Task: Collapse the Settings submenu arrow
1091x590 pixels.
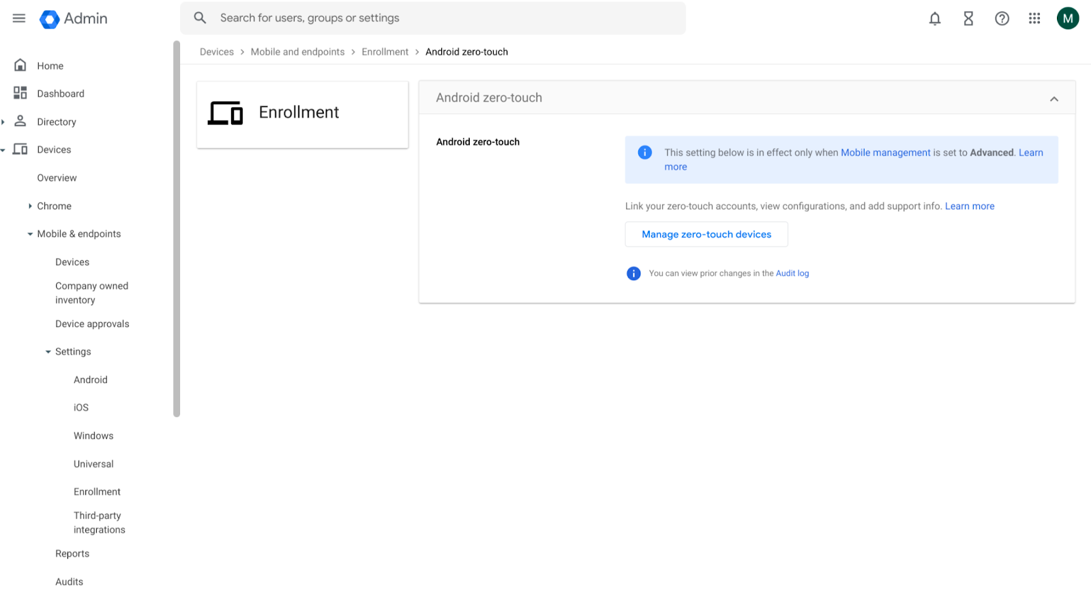Action: [x=48, y=352]
